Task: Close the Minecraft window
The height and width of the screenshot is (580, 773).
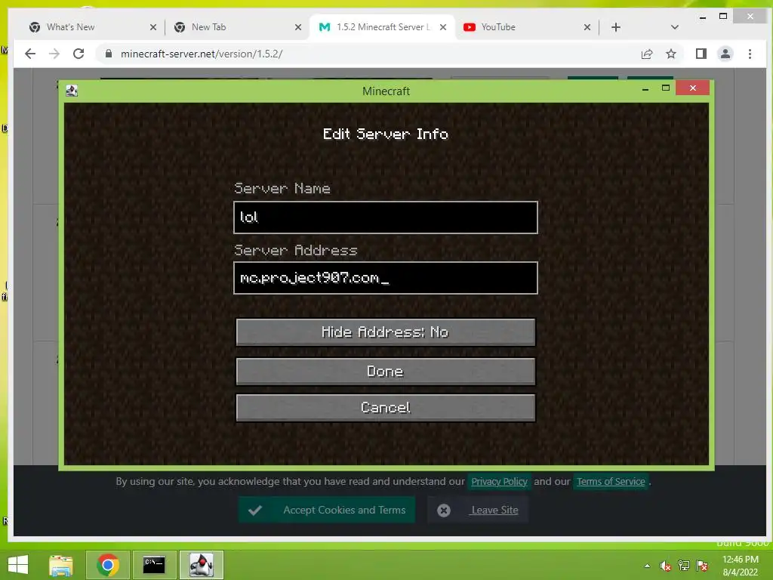Action: 693,88
